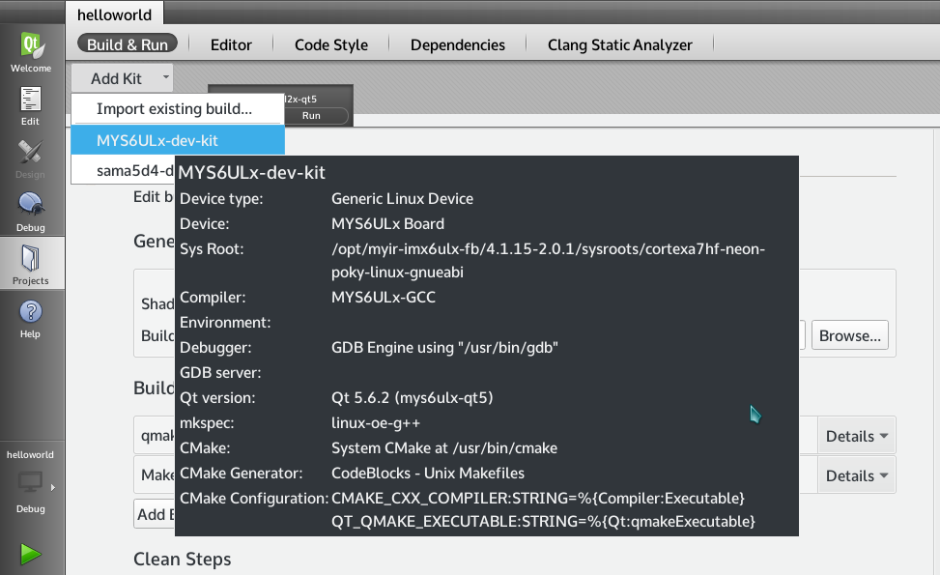Expand Details for the qmake step
The height and width of the screenshot is (575, 940).
[x=857, y=436]
